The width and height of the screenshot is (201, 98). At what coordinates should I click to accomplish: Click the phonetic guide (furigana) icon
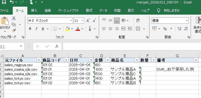click(x=90, y=29)
